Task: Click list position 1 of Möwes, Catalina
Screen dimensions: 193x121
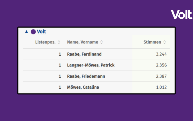Action: [60, 87]
